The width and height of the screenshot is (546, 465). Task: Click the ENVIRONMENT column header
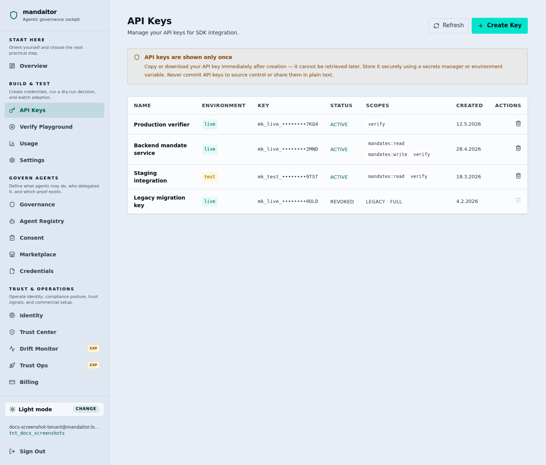tap(224, 106)
